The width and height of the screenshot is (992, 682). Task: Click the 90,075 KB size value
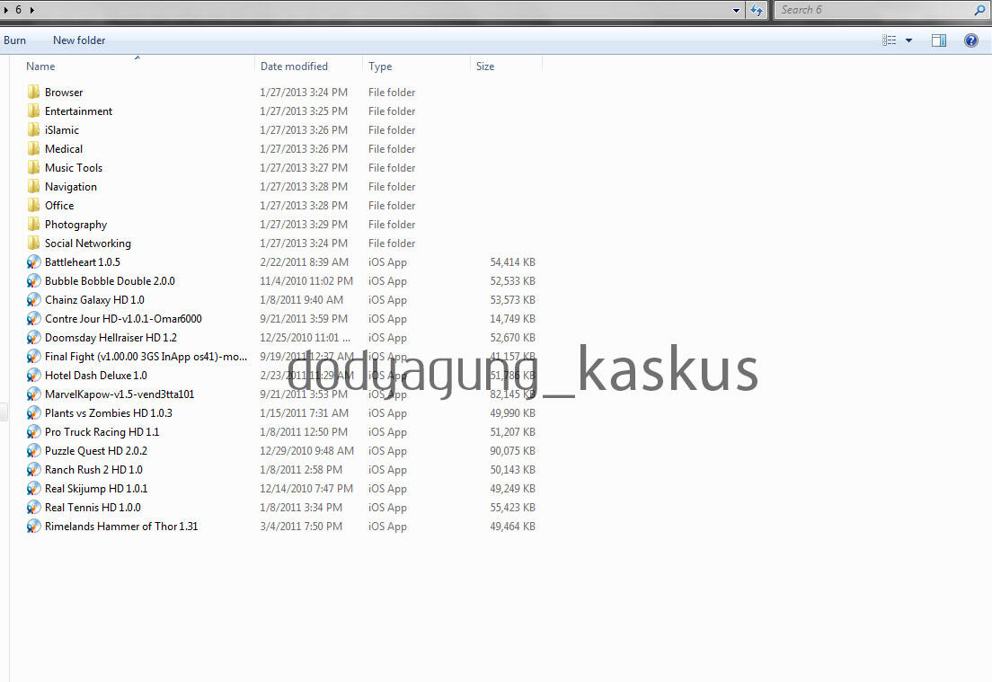click(x=512, y=451)
